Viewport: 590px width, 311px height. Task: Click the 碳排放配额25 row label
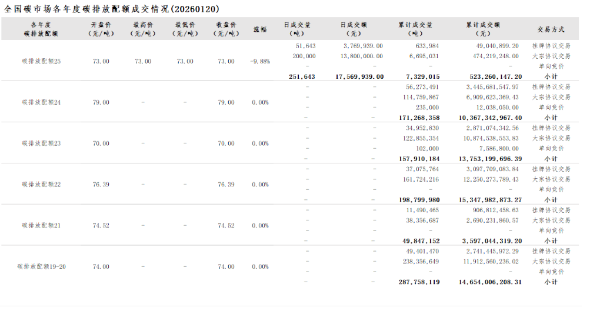(x=41, y=61)
